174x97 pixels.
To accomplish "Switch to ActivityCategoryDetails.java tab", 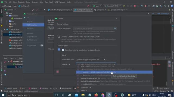I will pyautogui.click(x=60, y=10).
